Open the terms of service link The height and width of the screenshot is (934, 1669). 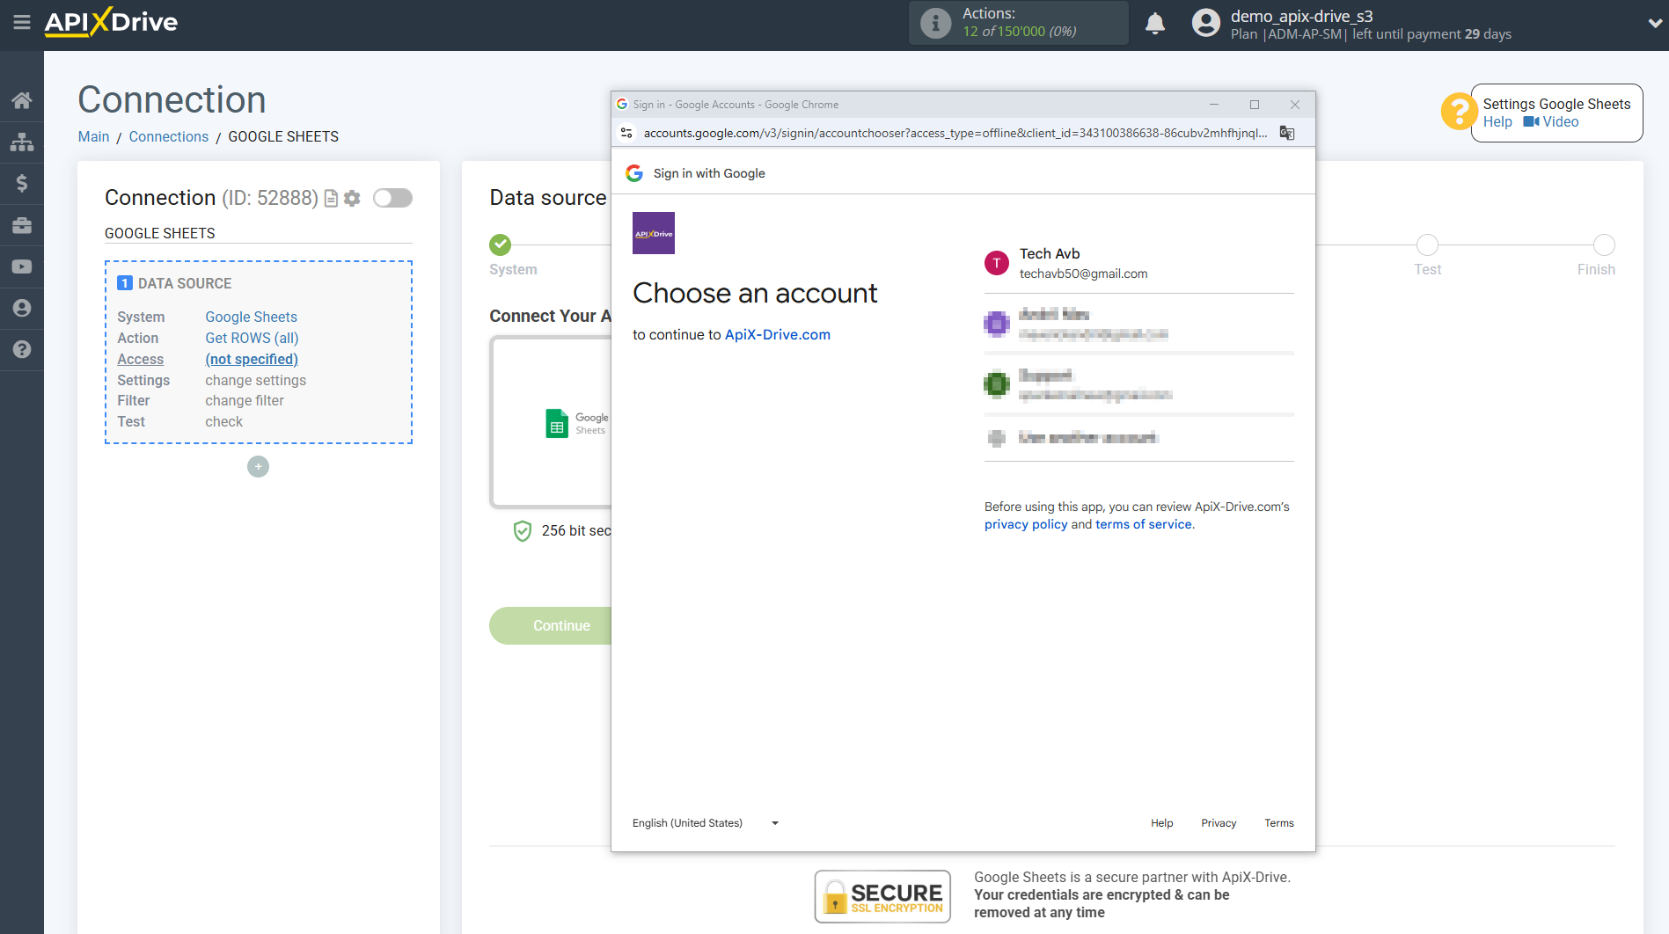pos(1143,523)
